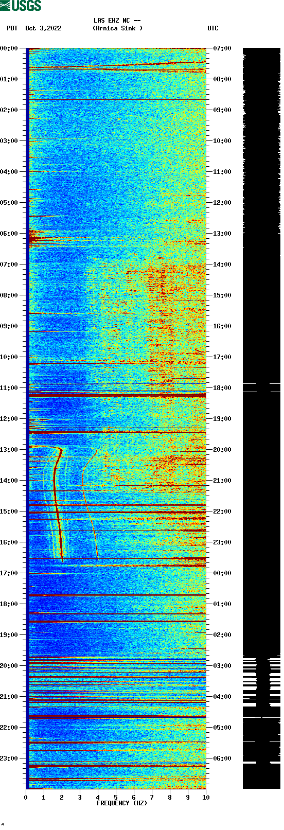The image size is (284, 830).
Task: Click the PDT 13:00 time label
Action: click(9, 450)
